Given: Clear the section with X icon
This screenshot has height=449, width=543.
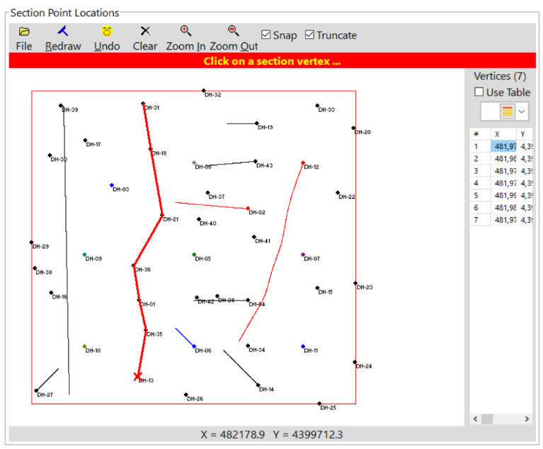Looking at the screenshot, I should coord(145,31).
